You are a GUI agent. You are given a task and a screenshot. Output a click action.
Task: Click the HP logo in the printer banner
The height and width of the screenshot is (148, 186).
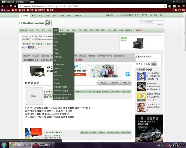[128, 74]
